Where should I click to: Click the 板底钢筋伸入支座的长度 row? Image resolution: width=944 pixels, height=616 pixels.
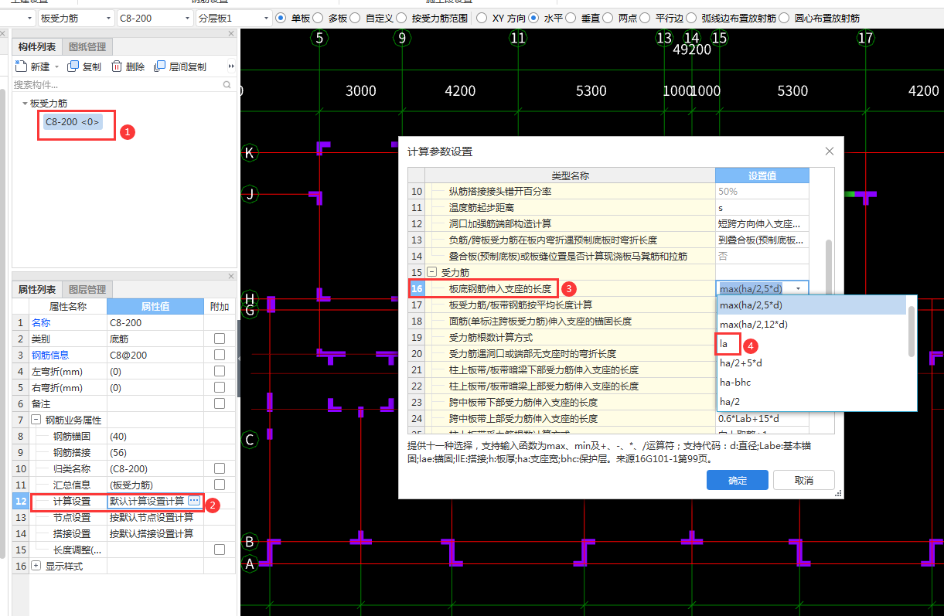pyautogui.click(x=609, y=288)
